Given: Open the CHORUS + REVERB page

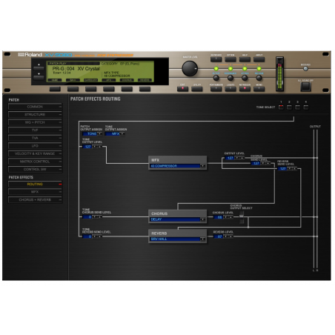Looking at the screenshot, I should click(35, 199).
